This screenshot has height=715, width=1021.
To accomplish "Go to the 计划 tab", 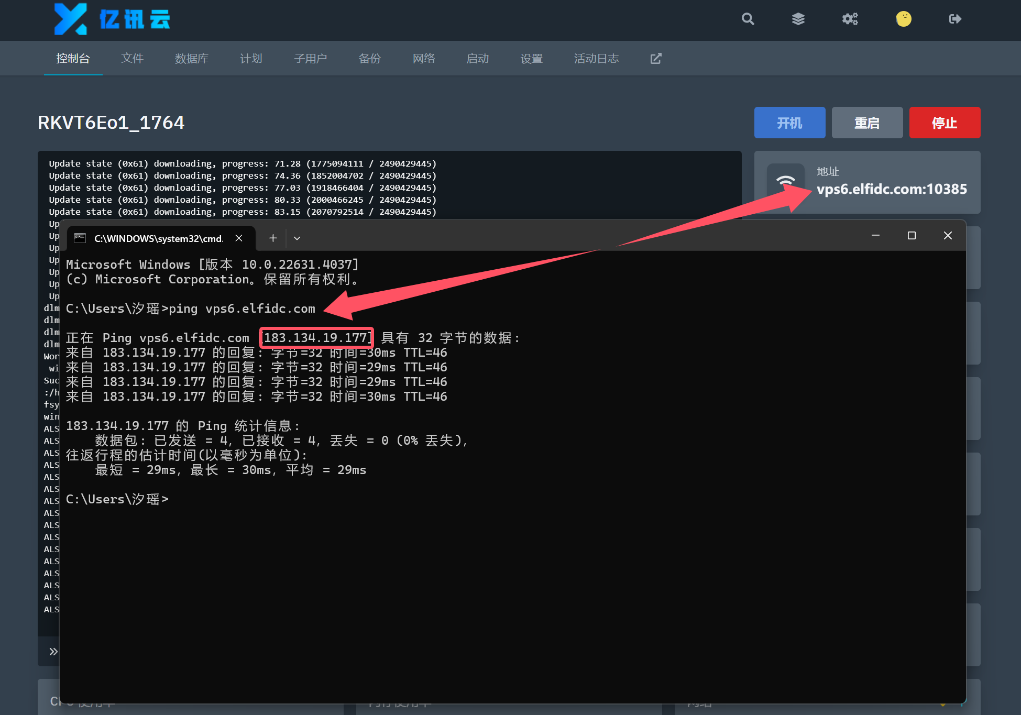I will click(251, 59).
